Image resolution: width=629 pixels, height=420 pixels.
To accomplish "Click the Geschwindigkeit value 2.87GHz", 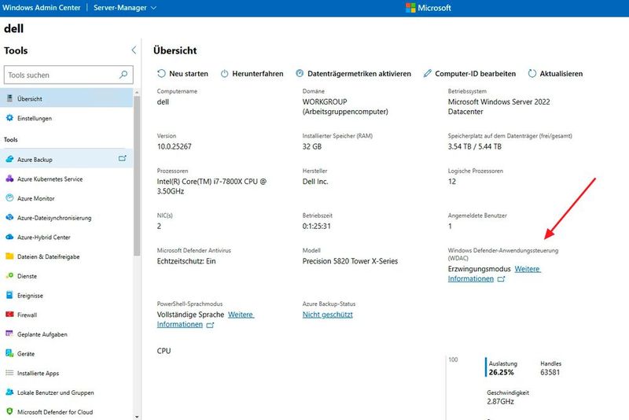I will [x=500, y=401].
